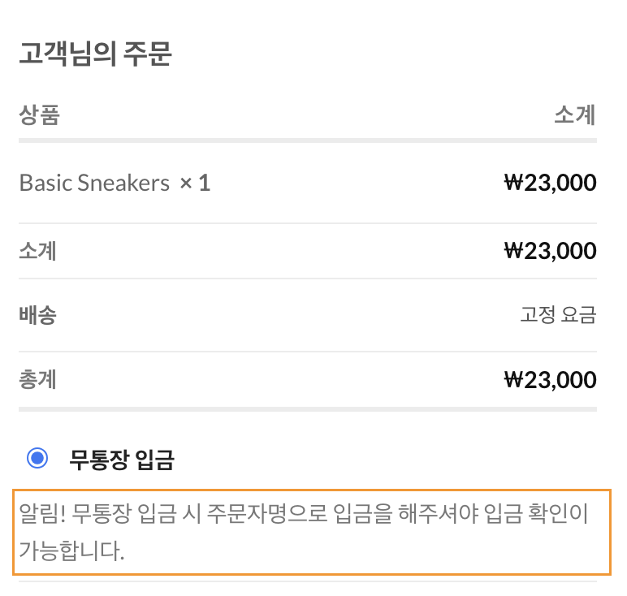
Task: Click the 총계 row label
Action: click(37, 379)
